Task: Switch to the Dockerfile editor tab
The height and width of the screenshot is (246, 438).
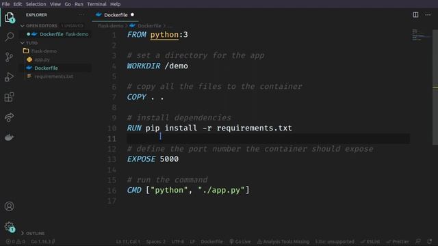Action: click(115, 15)
